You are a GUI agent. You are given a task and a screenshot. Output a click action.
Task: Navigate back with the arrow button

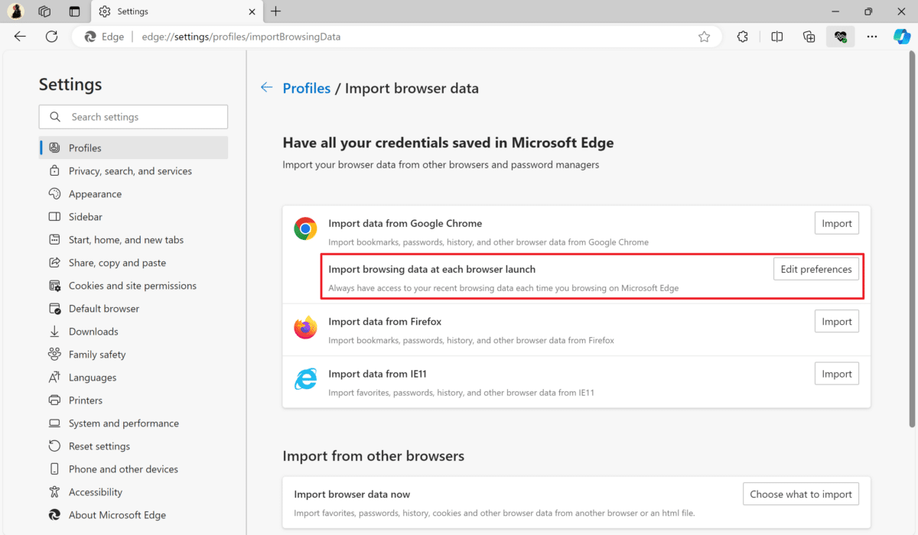click(x=20, y=36)
